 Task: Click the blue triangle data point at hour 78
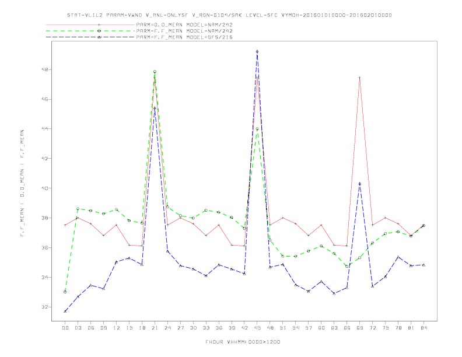coord(398,257)
